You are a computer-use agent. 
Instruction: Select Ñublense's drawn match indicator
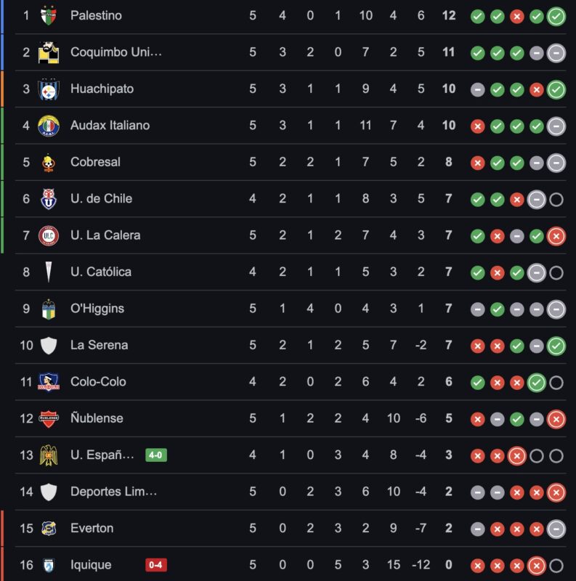tap(495, 418)
